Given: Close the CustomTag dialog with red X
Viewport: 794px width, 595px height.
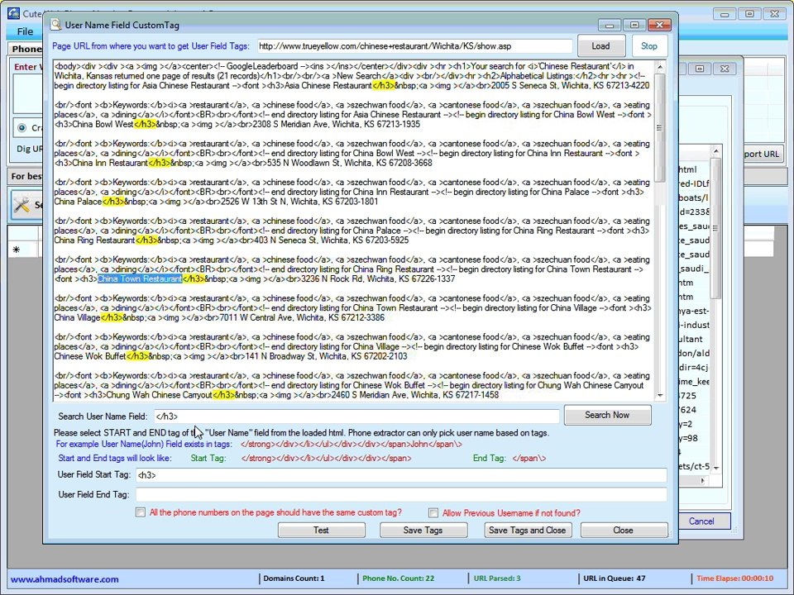Looking at the screenshot, I should coord(659,25).
